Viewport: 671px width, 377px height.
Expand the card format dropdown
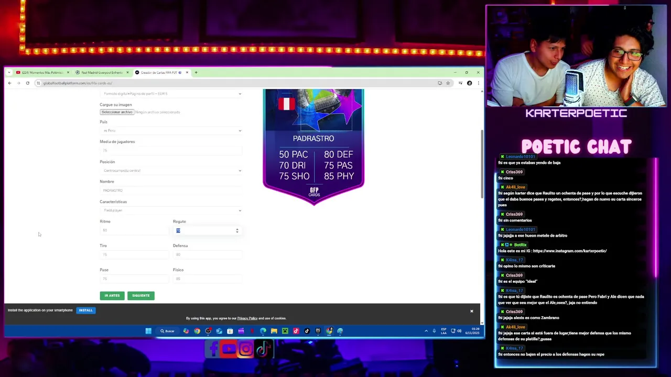[x=171, y=94]
